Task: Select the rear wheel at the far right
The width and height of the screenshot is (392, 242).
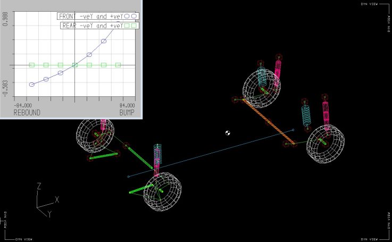Action: pos(326,144)
